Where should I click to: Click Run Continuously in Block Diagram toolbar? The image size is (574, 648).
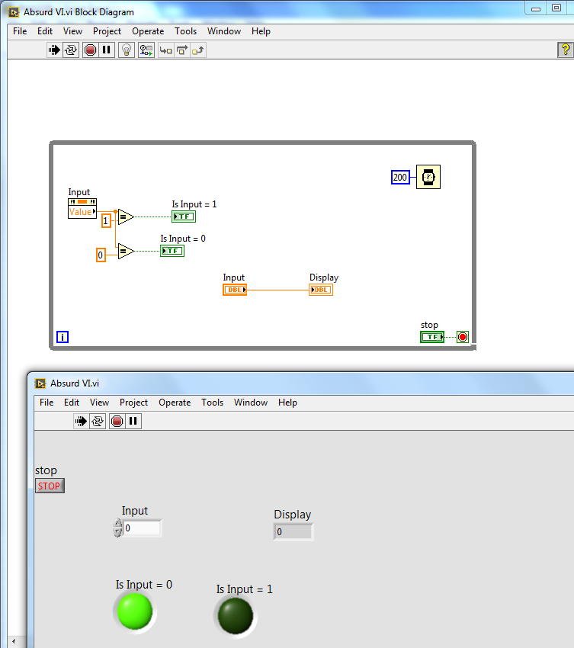[x=71, y=50]
